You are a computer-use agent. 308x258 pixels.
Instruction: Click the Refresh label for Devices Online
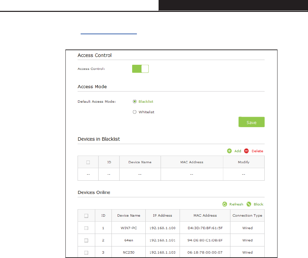236,204
